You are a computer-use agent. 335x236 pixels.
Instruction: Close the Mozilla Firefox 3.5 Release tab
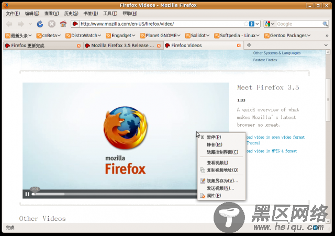pyautogui.click(x=159, y=46)
